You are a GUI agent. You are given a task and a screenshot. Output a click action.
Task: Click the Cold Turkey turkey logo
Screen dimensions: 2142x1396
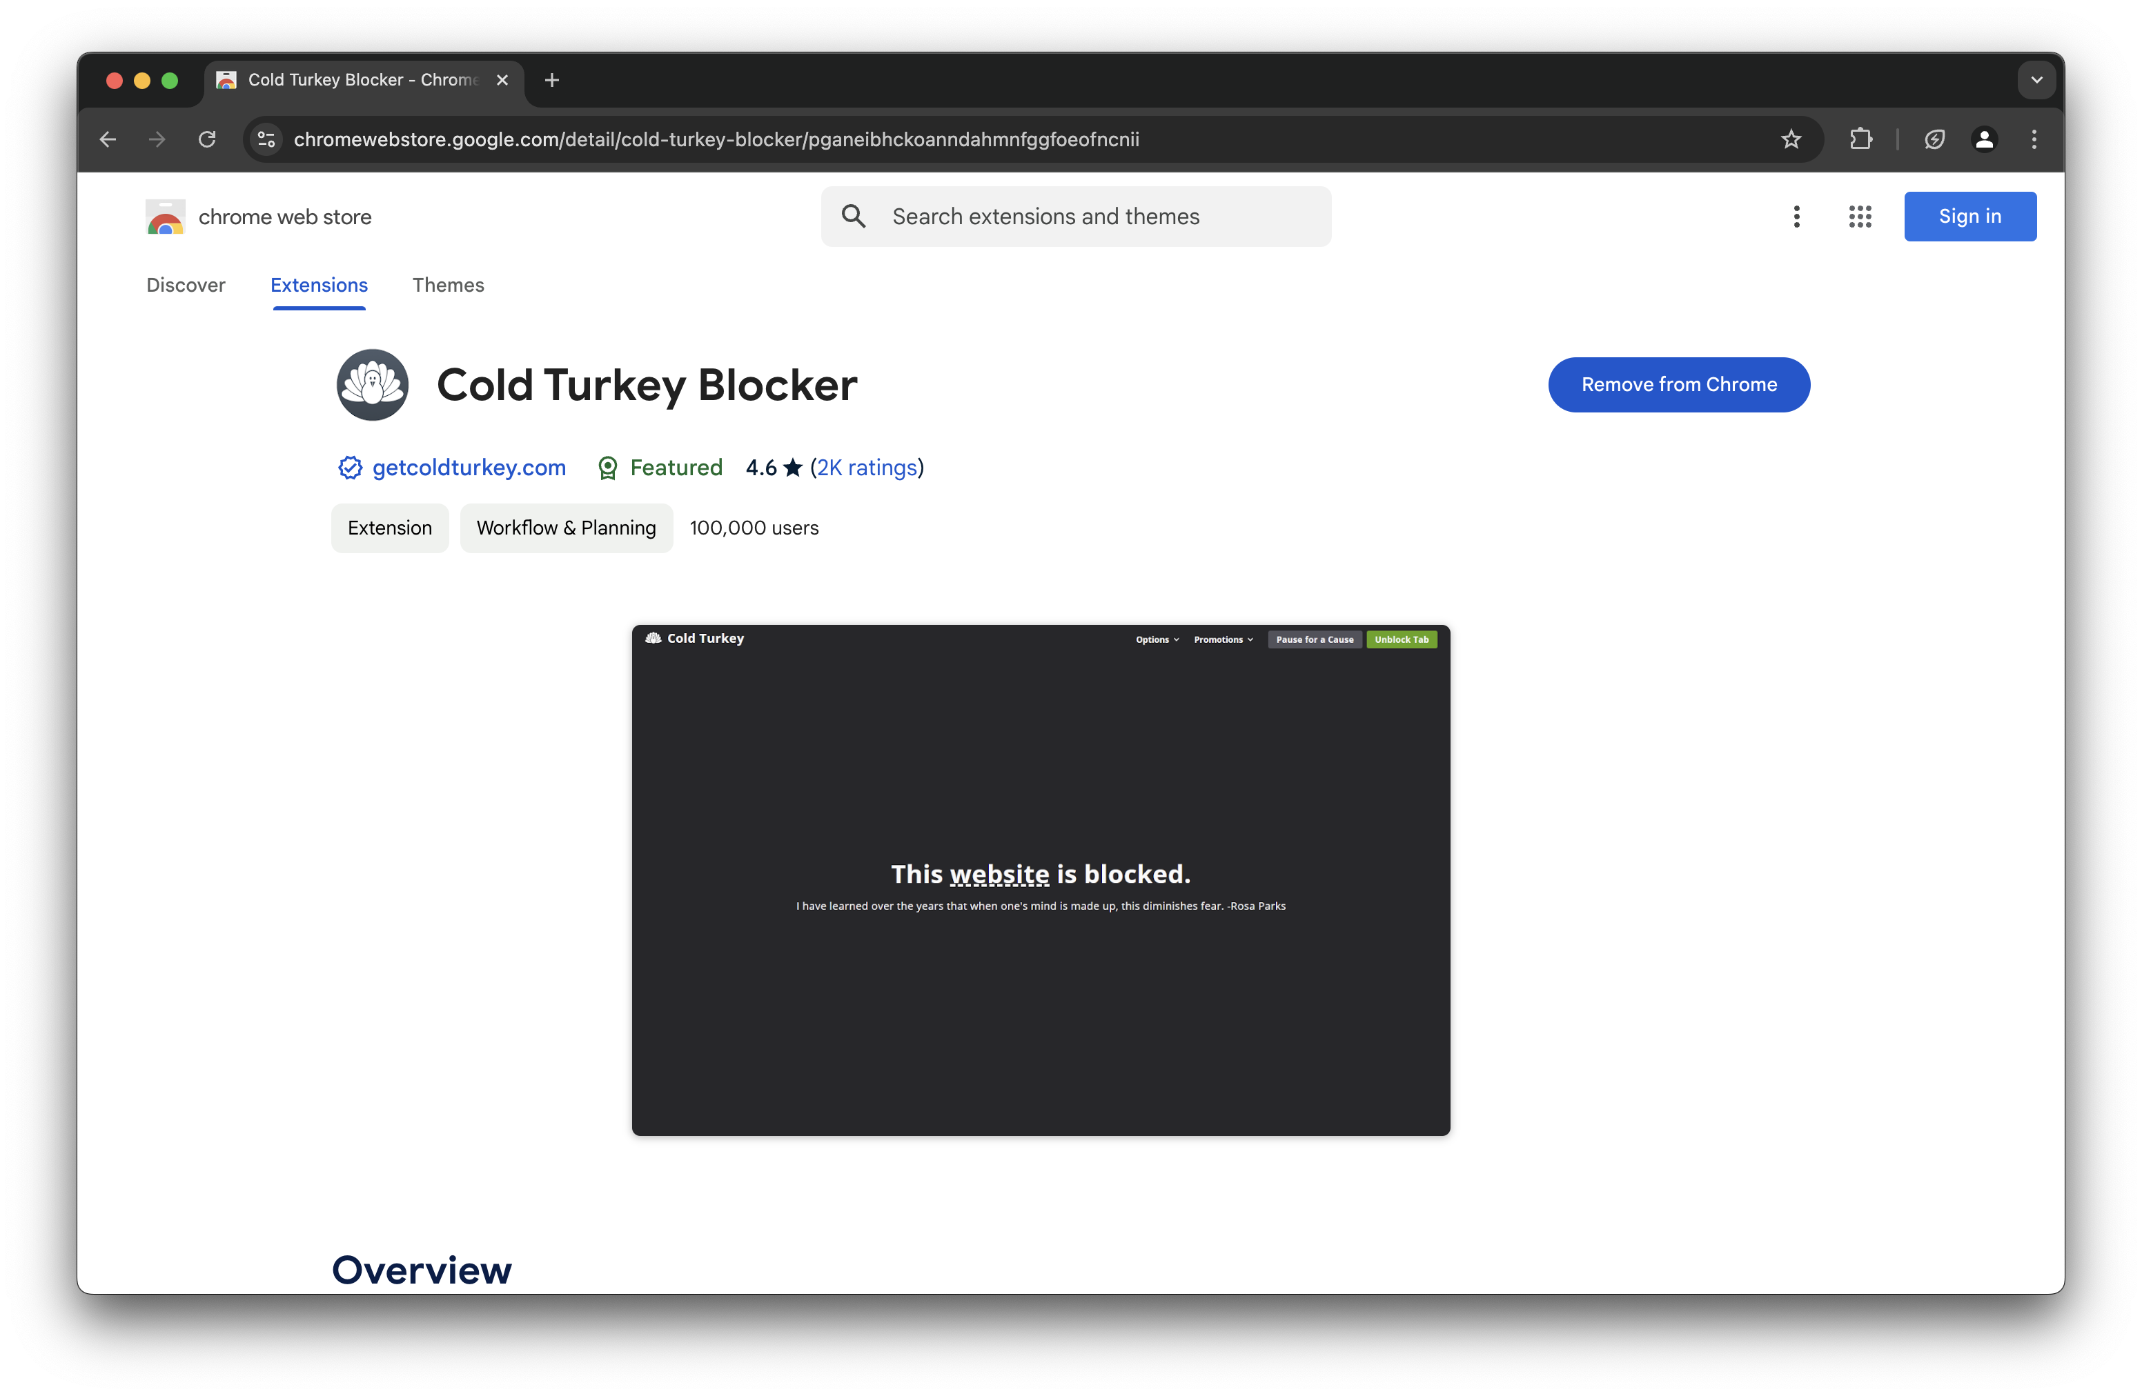(x=373, y=385)
